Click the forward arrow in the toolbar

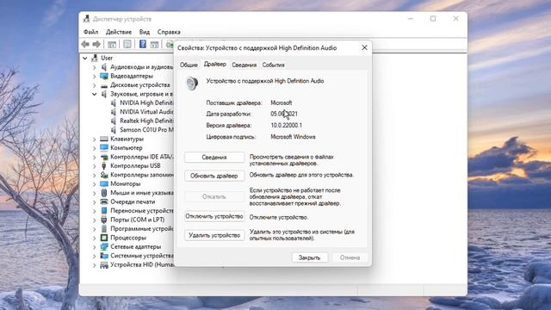96,44
